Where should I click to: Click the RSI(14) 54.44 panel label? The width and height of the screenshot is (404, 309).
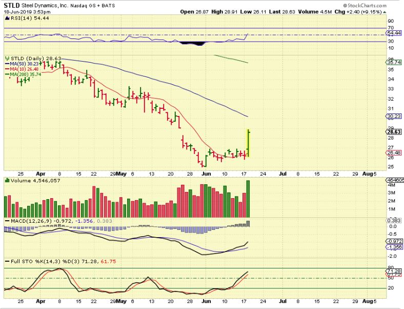click(29, 18)
